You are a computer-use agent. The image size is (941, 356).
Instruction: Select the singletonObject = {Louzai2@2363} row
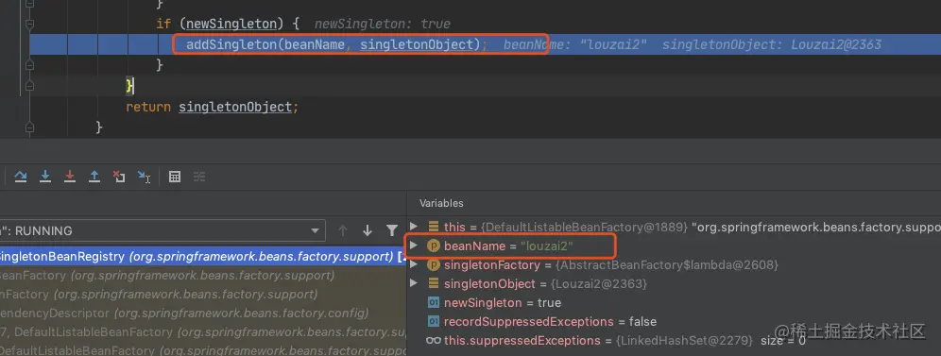click(674, 283)
